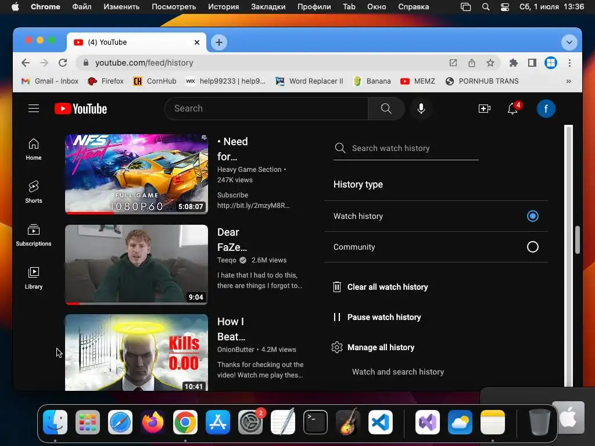Click the browser Forward arrow
This screenshot has width=595, height=446.
tap(44, 63)
